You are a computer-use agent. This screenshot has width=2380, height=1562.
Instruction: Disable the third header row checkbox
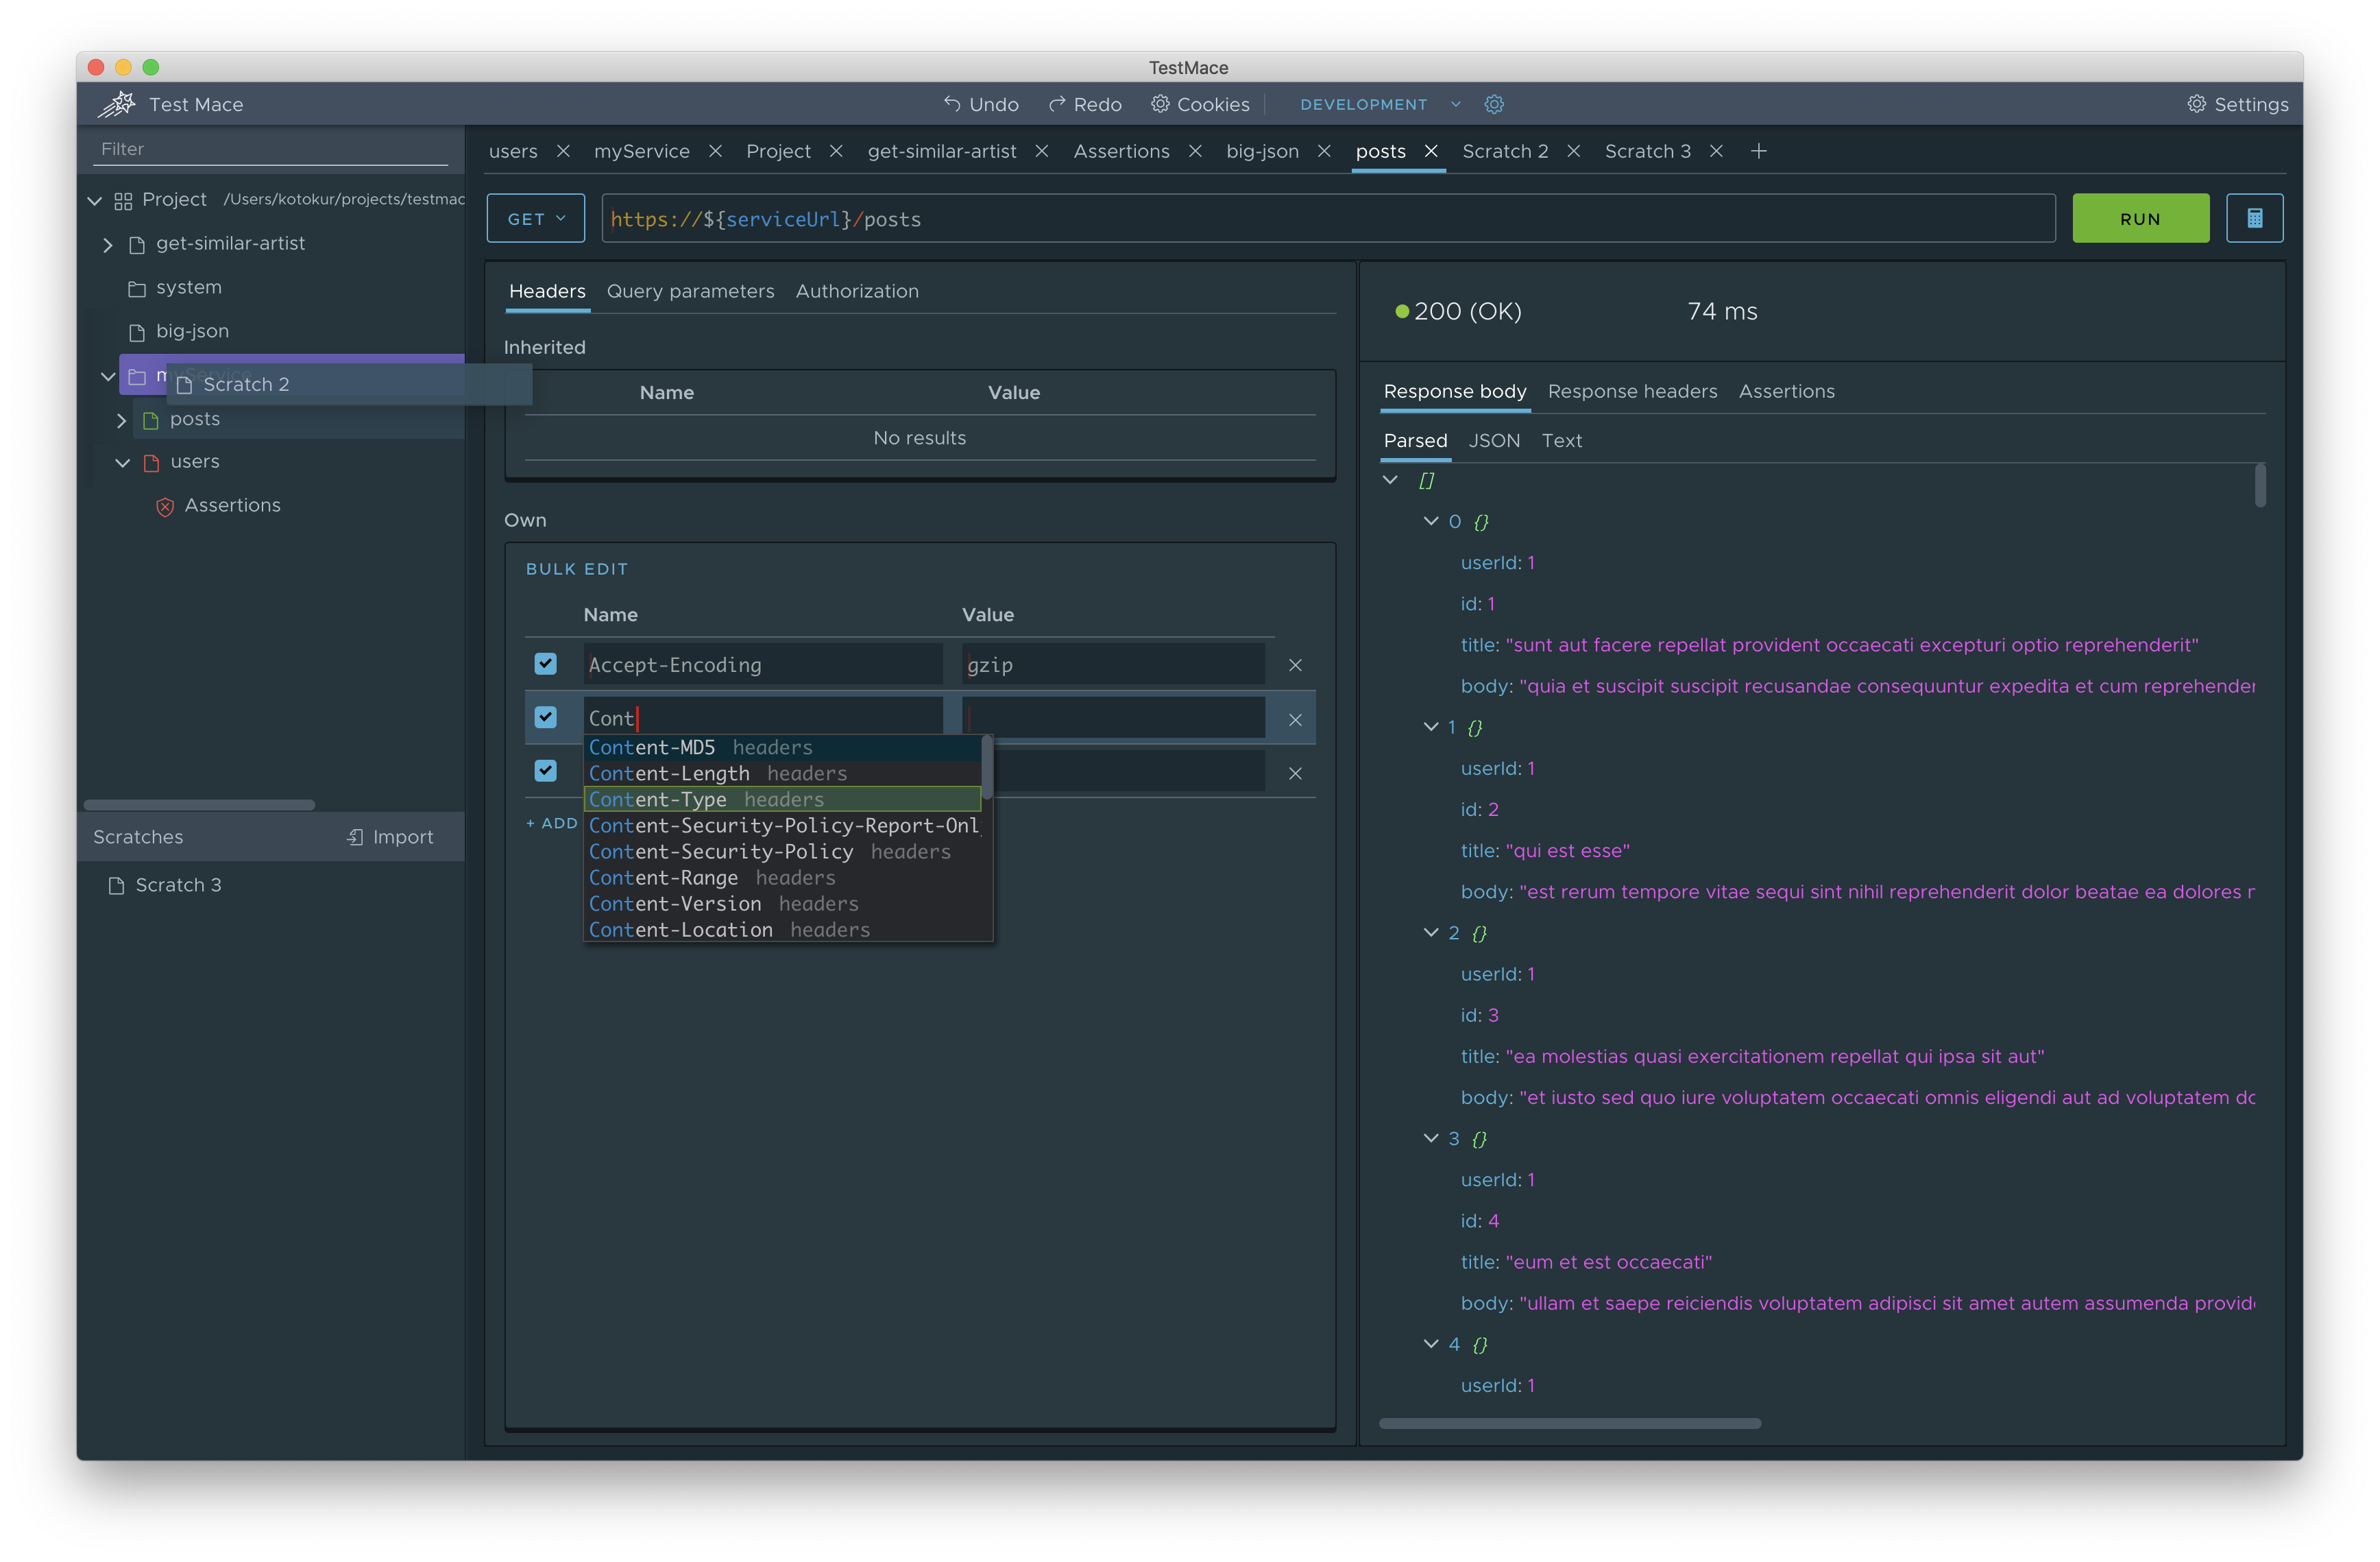click(546, 770)
